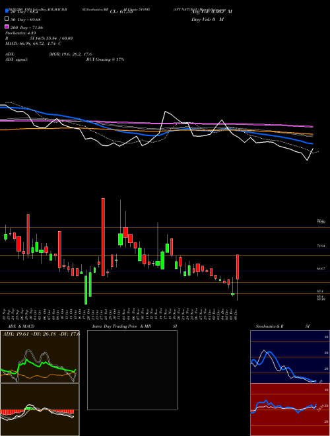Click the '(MGR) 19.6, 26.2, 17.6' ADX values
Image resolution: width=330 pixels, height=436 pixels.
tap(70, 54)
